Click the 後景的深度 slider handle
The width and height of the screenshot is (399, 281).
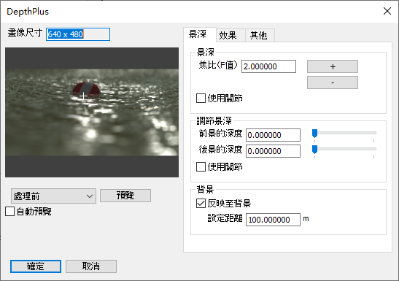click(315, 150)
